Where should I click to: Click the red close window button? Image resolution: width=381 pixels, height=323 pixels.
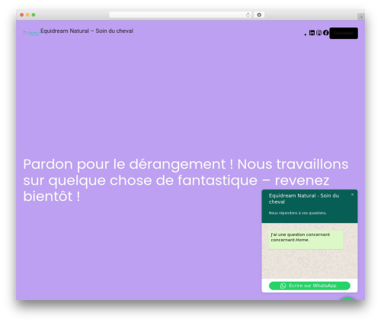click(22, 15)
